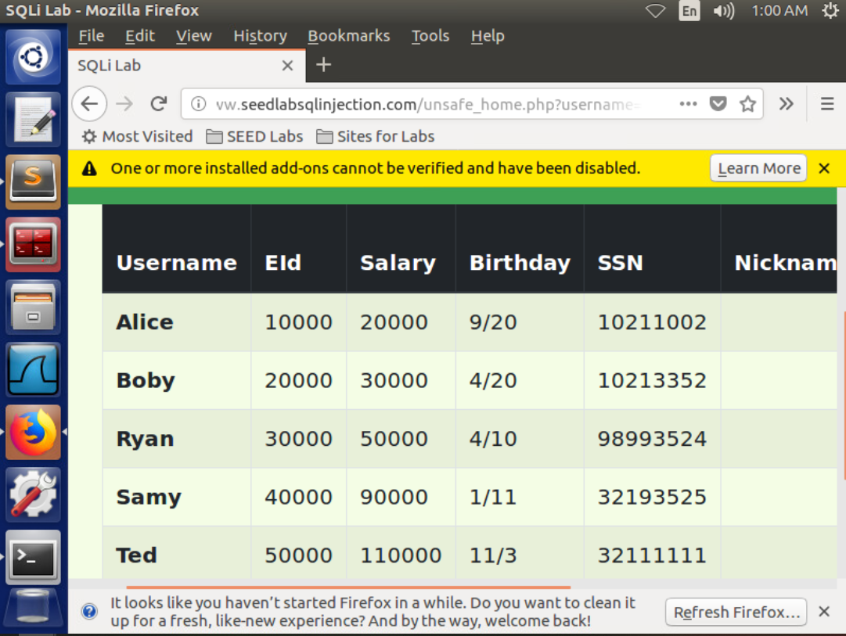Select the Ted username cell
846x636 pixels.
click(x=176, y=553)
